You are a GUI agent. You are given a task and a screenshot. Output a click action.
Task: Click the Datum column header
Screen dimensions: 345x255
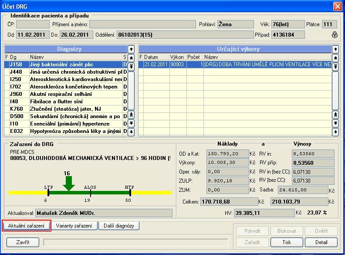coord(156,57)
